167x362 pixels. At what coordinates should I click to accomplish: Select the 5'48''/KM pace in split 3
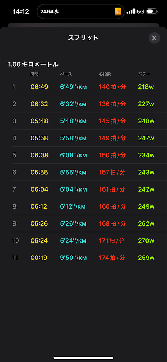[x=73, y=121]
